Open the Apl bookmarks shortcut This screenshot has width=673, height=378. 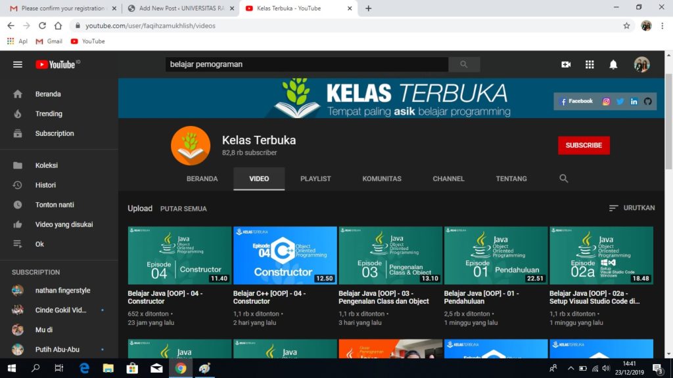tap(17, 41)
